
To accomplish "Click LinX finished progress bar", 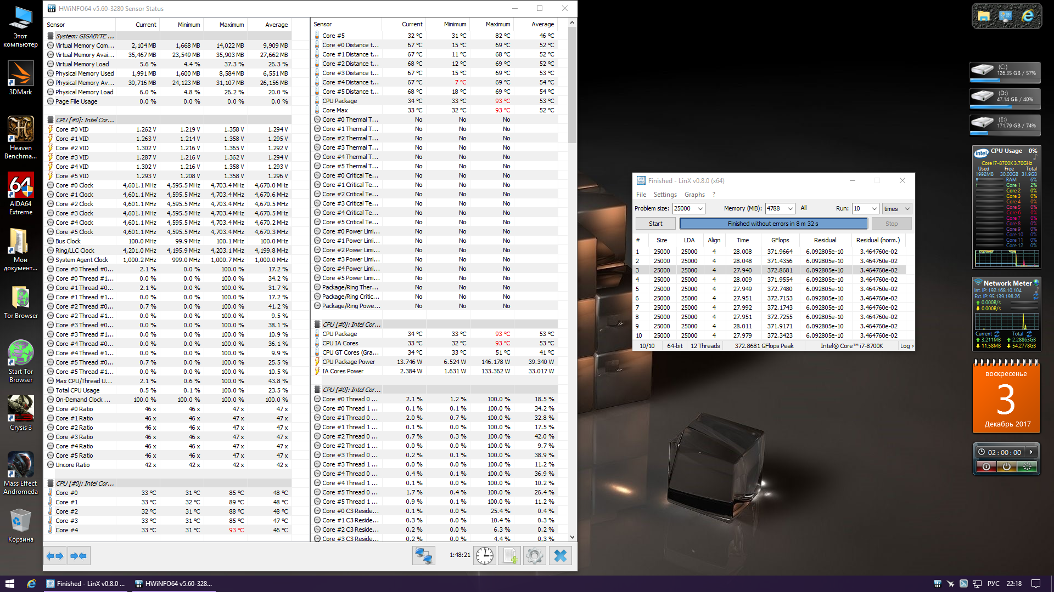I will [x=773, y=224].
